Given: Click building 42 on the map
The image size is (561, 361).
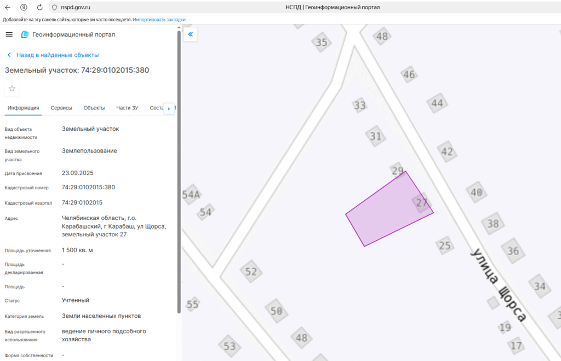Looking at the screenshot, I should (447, 152).
